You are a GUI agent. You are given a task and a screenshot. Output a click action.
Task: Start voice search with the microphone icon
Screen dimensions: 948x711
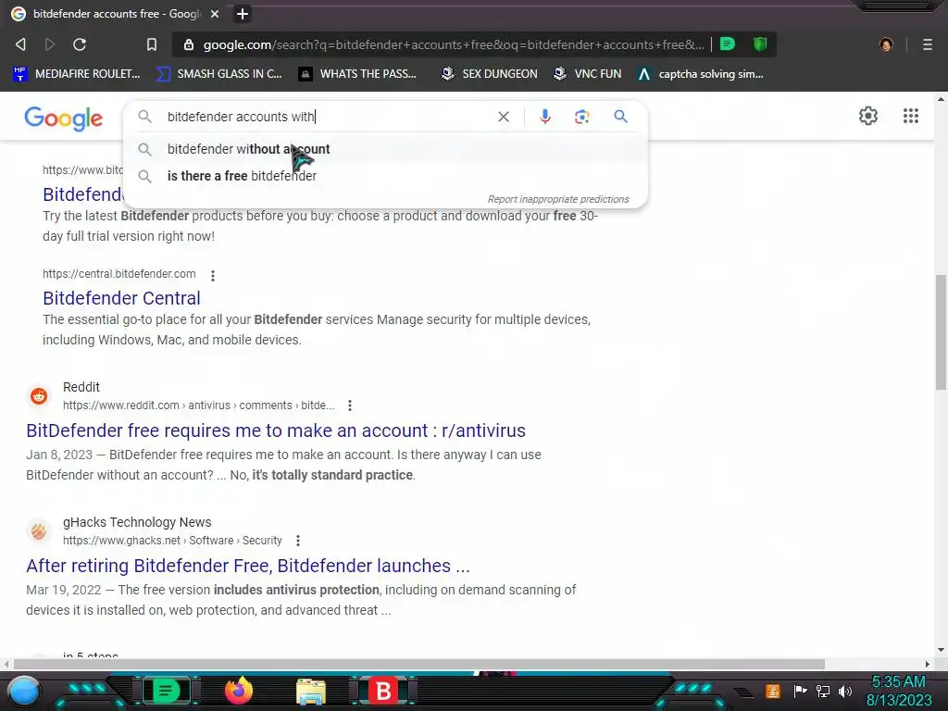click(x=544, y=117)
